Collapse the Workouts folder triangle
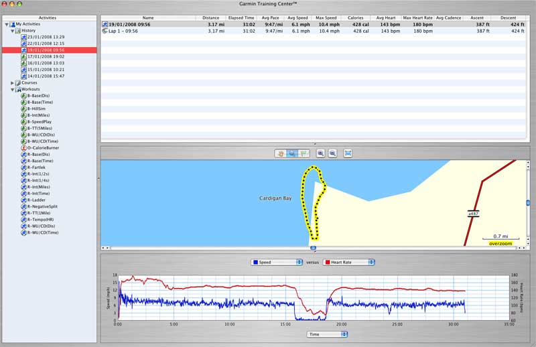This screenshot has height=347, width=536. [12, 90]
